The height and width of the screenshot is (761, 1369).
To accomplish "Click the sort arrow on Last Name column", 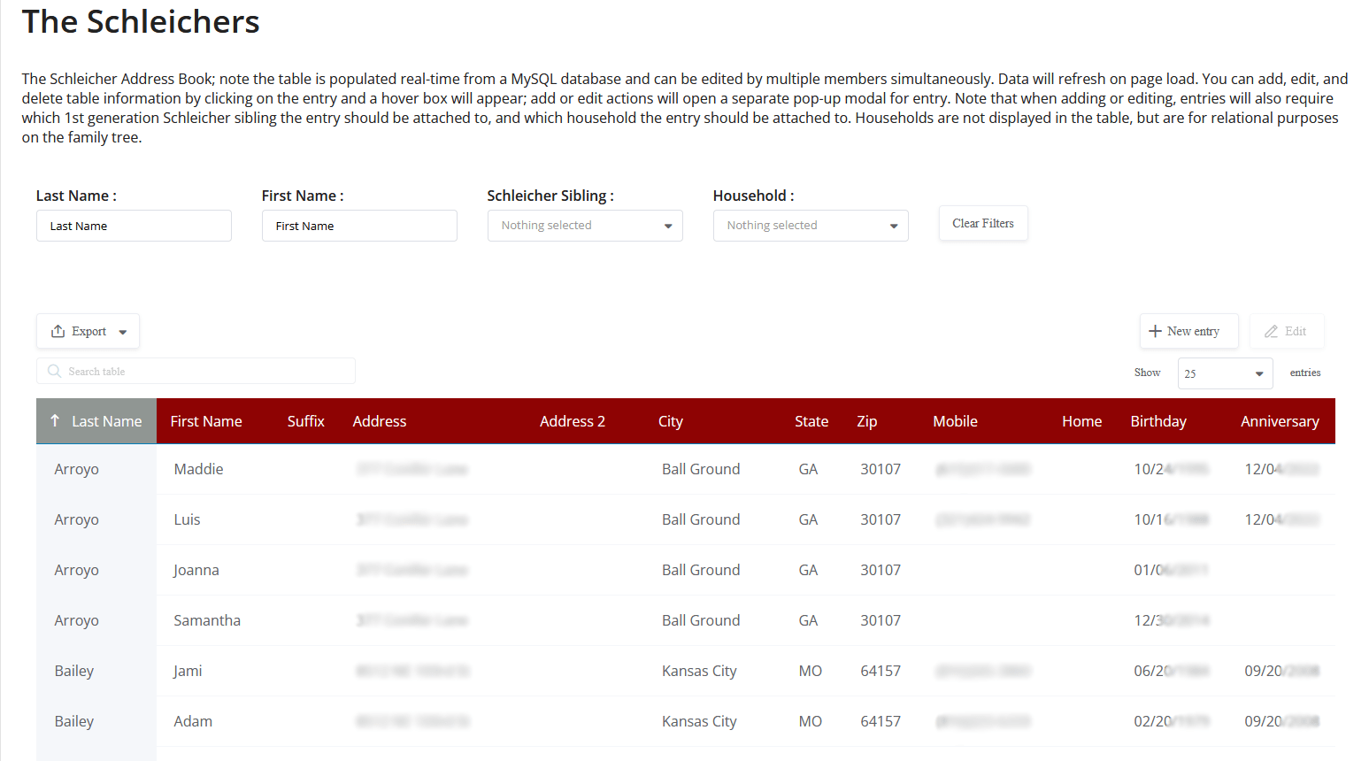I will point(55,421).
